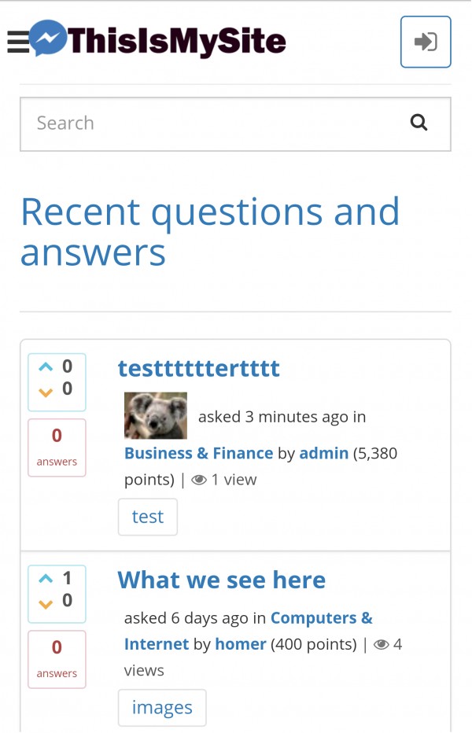This screenshot has height=733, width=472.
Task: Upvote the What we see here question
Action: pyautogui.click(x=46, y=579)
